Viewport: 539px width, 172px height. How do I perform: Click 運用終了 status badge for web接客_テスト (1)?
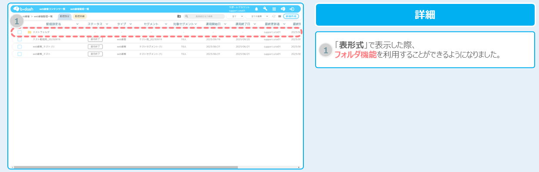tap(95, 46)
